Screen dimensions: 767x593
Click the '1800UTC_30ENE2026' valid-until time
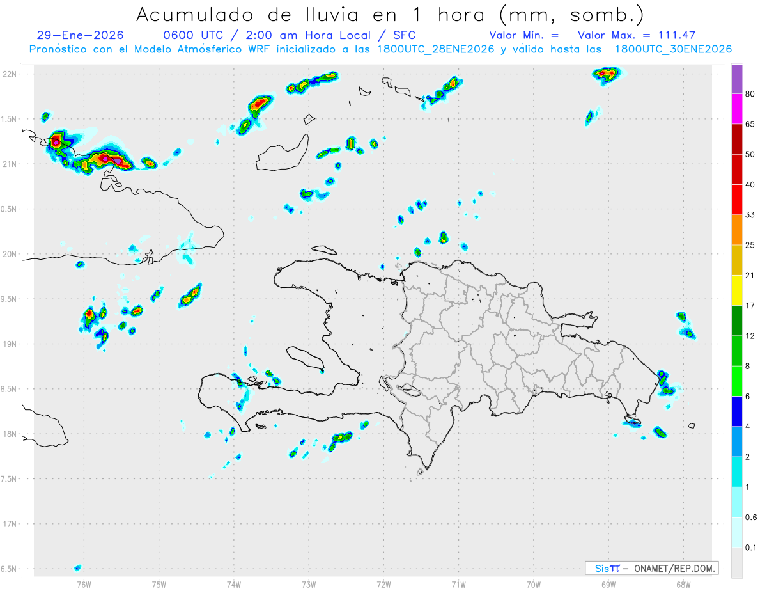[673, 49]
